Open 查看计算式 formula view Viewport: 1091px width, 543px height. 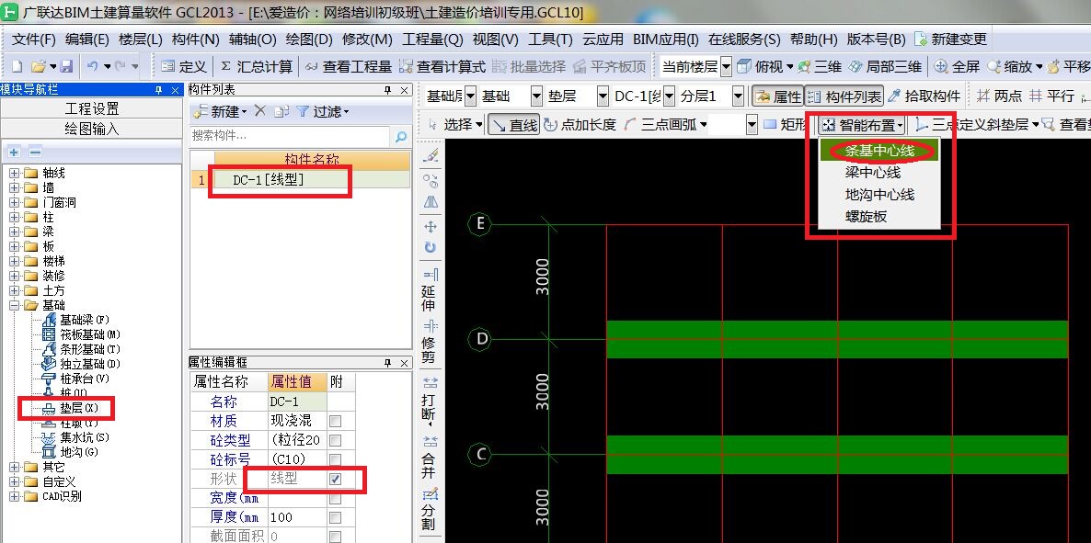tap(442, 67)
